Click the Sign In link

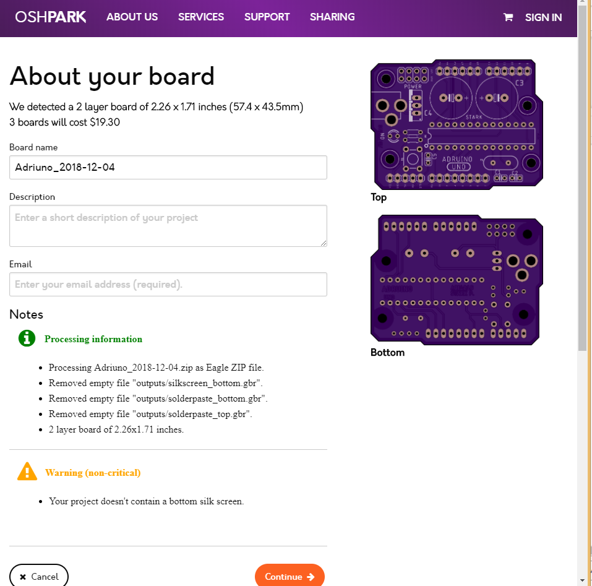click(x=543, y=17)
